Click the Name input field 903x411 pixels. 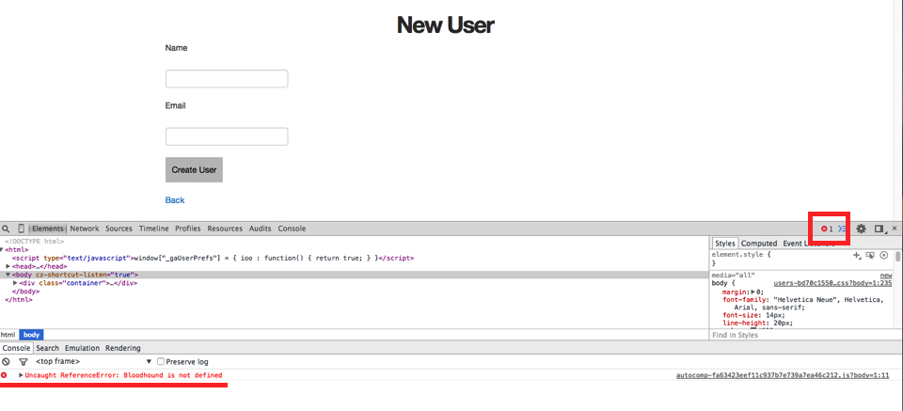tap(227, 79)
